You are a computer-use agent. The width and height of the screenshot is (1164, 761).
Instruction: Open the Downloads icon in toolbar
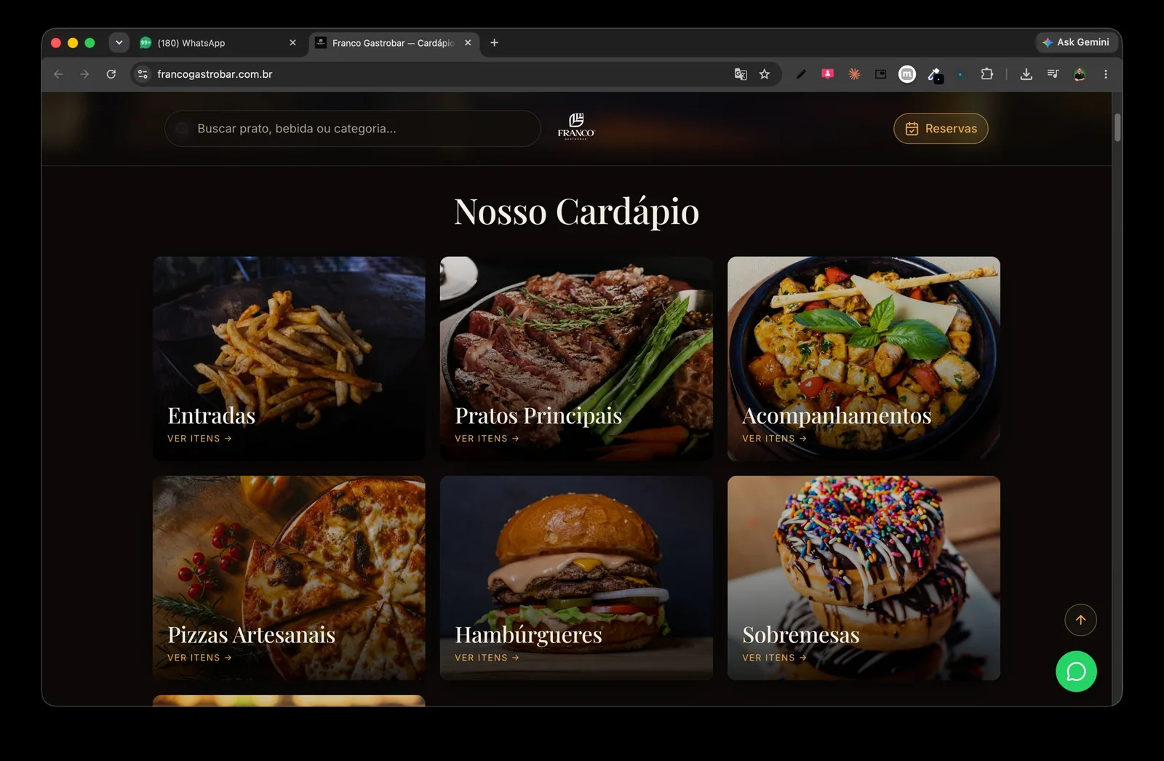(1026, 74)
